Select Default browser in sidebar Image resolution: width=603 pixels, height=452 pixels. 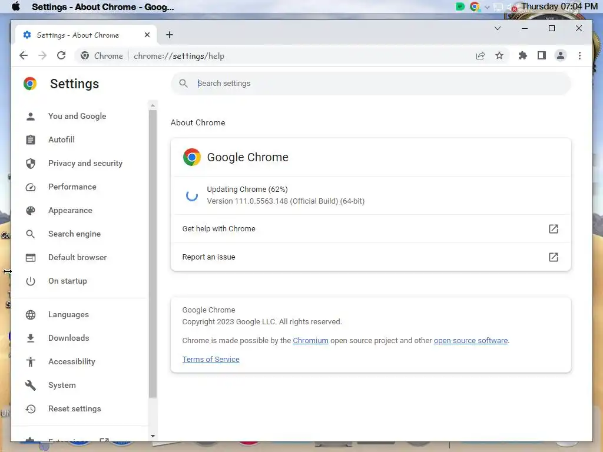[x=78, y=258]
